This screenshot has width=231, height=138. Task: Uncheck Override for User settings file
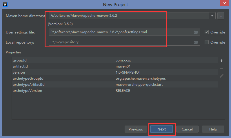pyautogui.click(x=207, y=32)
